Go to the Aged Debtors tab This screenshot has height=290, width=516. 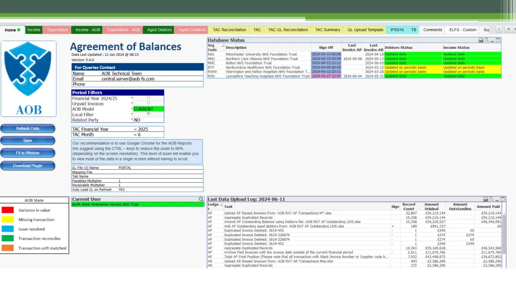coord(159,30)
